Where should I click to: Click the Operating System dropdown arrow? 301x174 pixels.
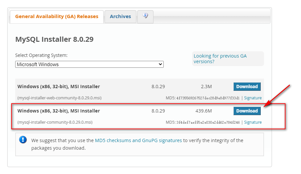pyautogui.click(x=160, y=64)
